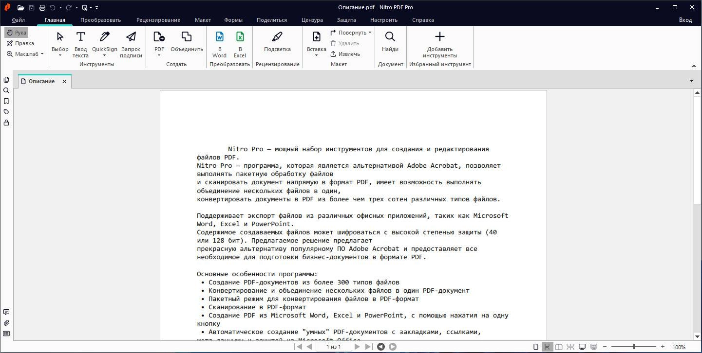Jump to last page button
702x353 pixels.
369,347
